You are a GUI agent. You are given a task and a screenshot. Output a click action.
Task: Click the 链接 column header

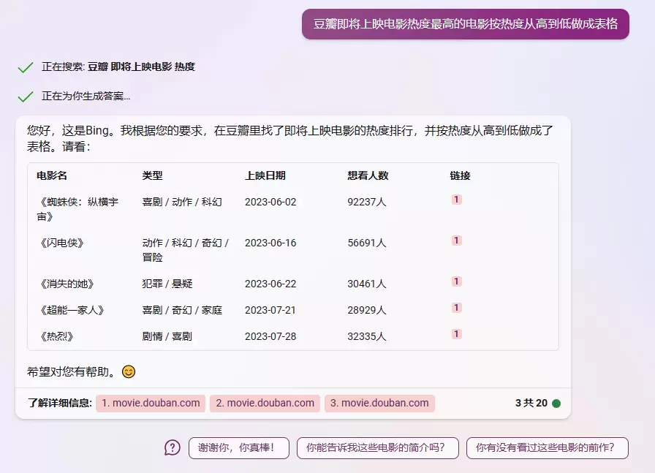[461, 175]
